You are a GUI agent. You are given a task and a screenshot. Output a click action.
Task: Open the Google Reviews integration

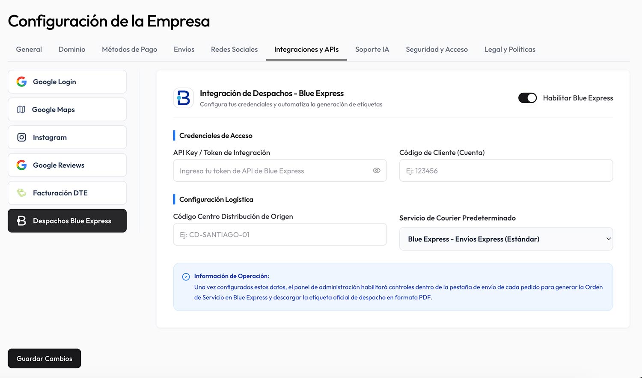(x=67, y=165)
